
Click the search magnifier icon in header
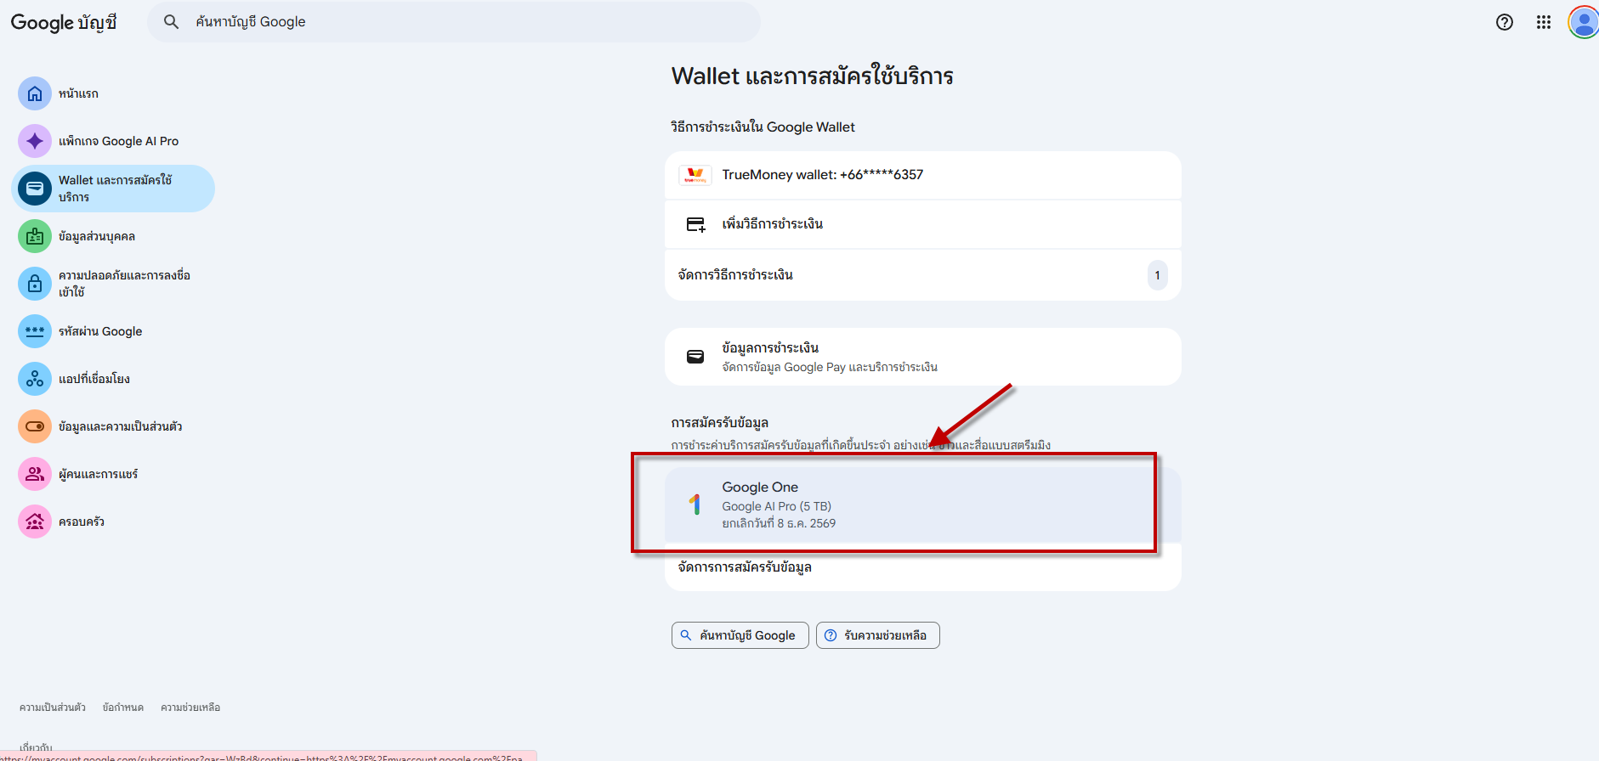tap(171, 22)
